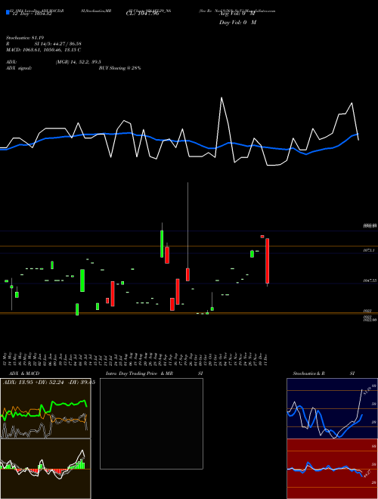Open the ADX indicator mini chart
Viewport: 378px width, 499px height.
[x=45, y=408]
